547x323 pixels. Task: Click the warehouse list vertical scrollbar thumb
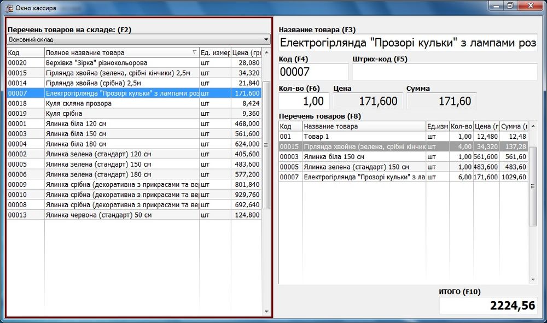(266, 145)
